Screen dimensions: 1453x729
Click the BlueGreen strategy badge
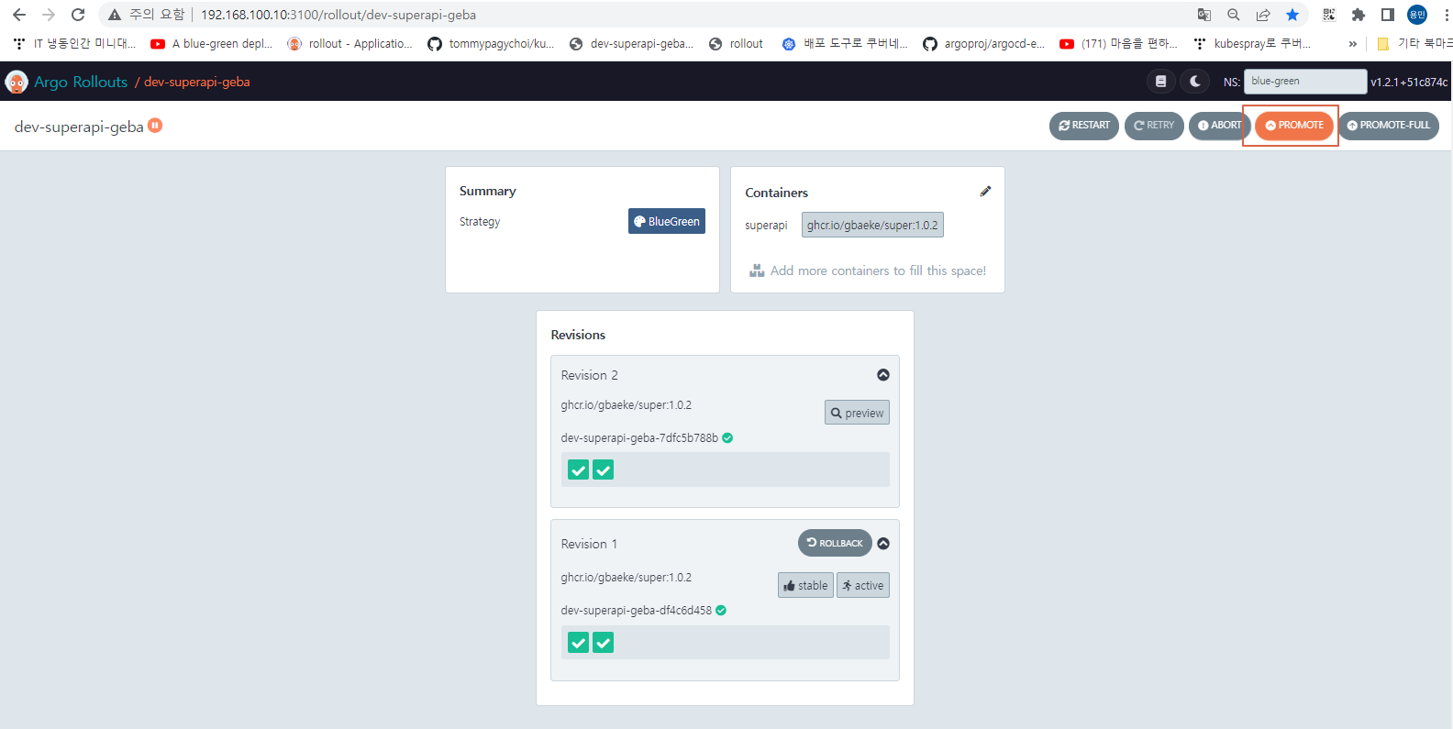pos(666,221)
